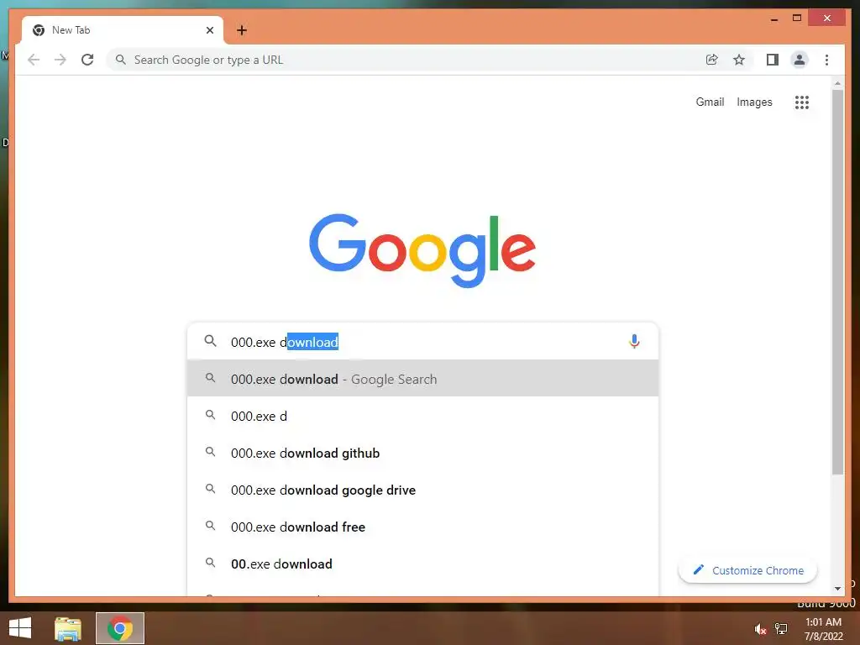The image size is (860, 645).
Task: Minimize the Chrome window
Action: tap(774, 18)
